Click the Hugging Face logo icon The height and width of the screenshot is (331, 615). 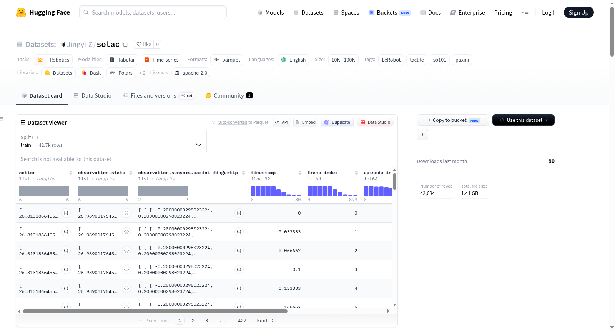[21, 12]
